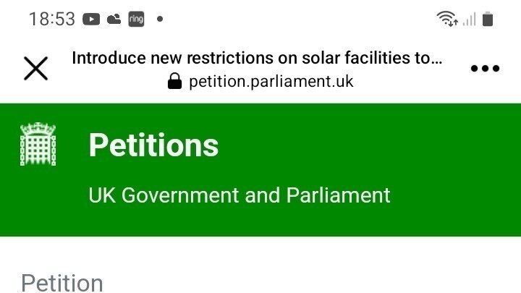Open the Petitions home heading link
The width and height of the screenshot is (521, 293).
pos(153,145)
